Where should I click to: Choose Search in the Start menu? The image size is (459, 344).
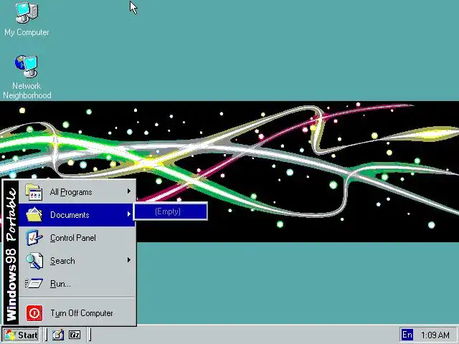(77, 260)
